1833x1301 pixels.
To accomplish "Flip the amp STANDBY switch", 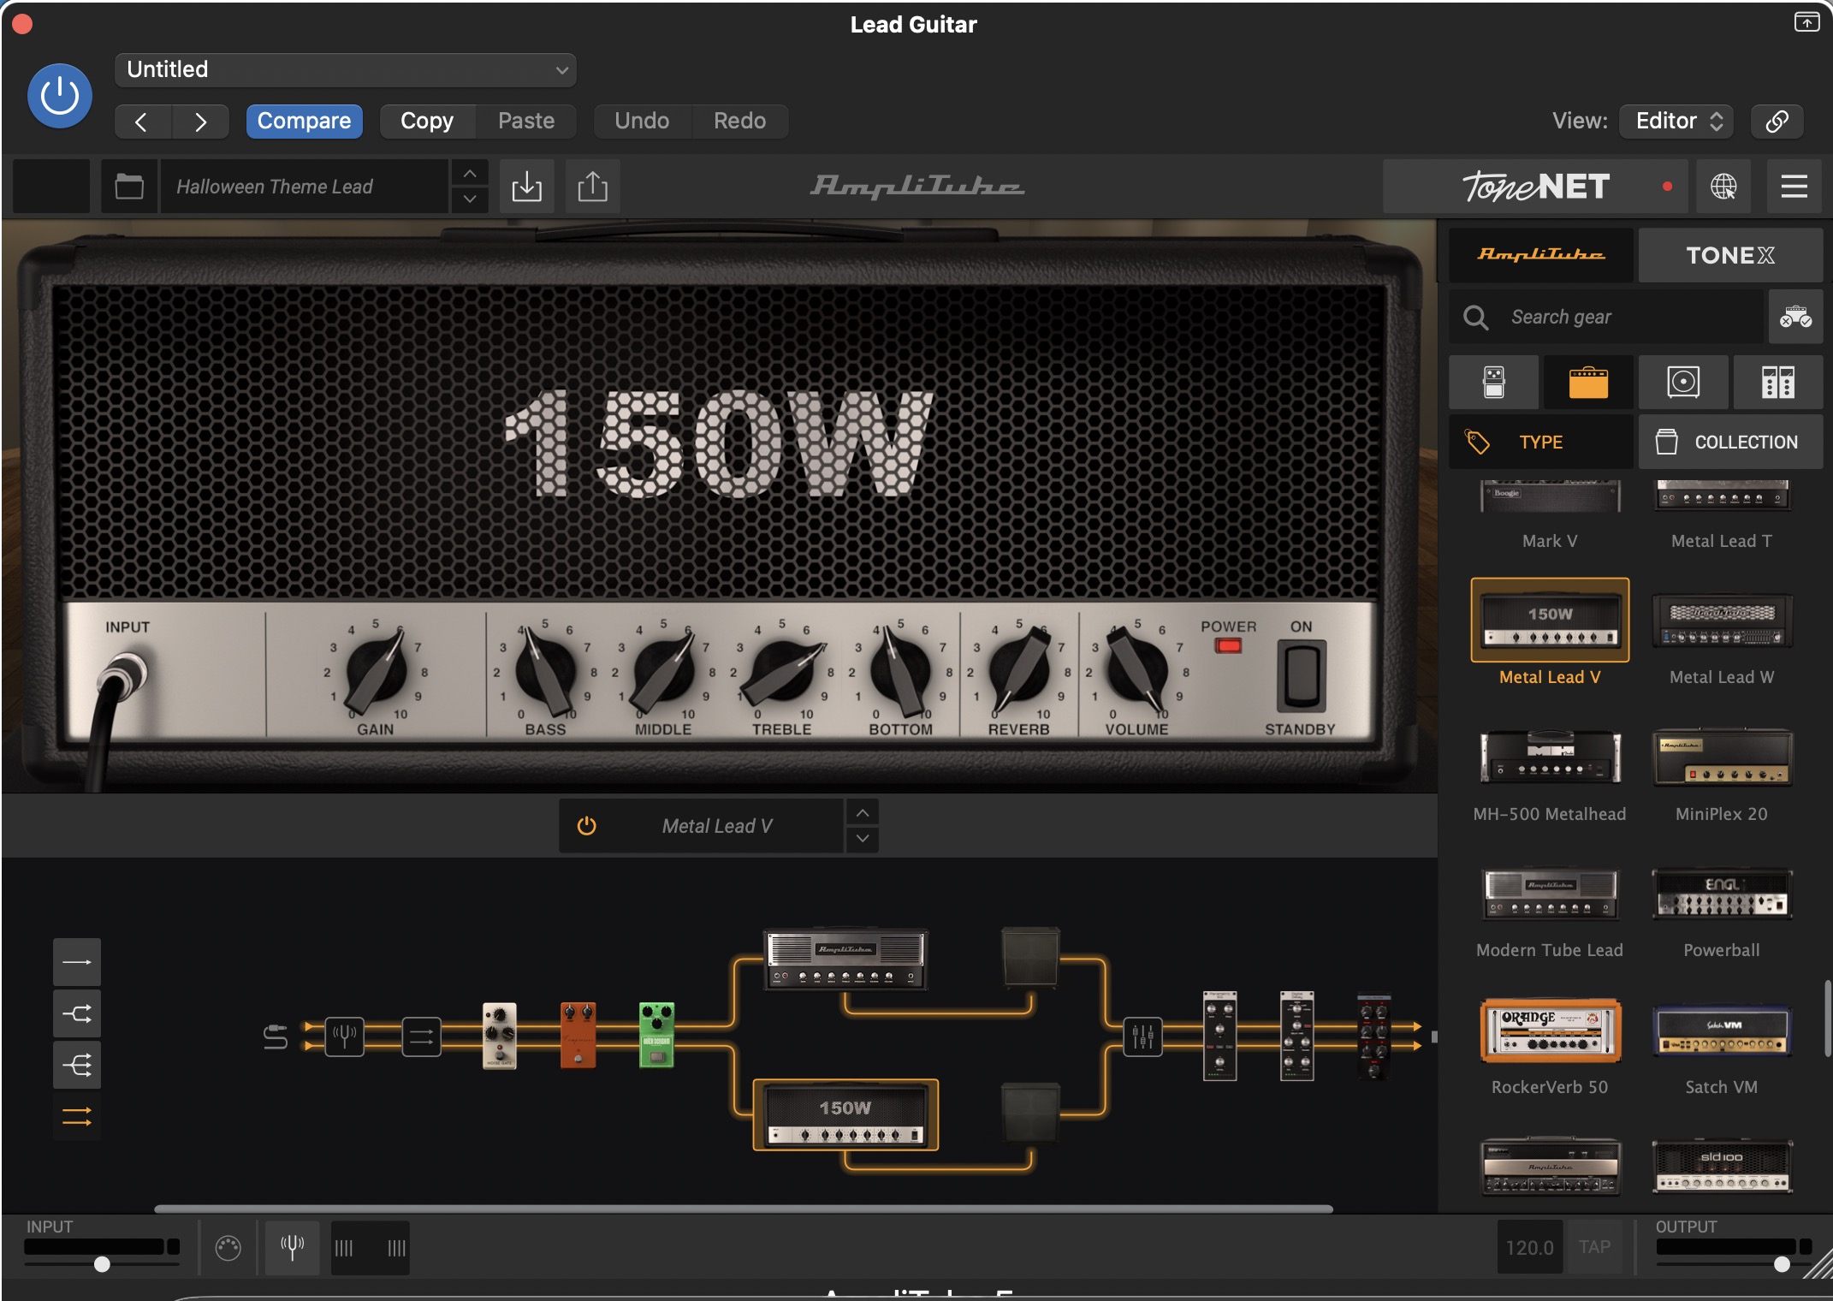I will (1301, 675).
